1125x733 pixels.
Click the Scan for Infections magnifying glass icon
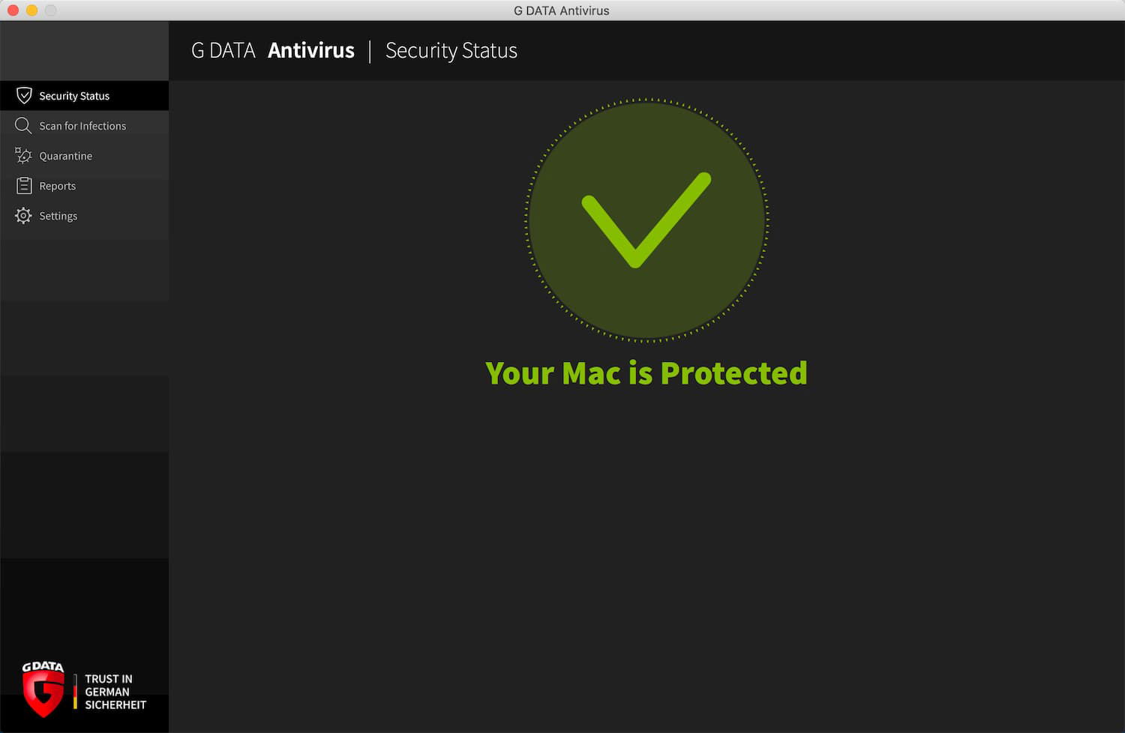[23, 125]
